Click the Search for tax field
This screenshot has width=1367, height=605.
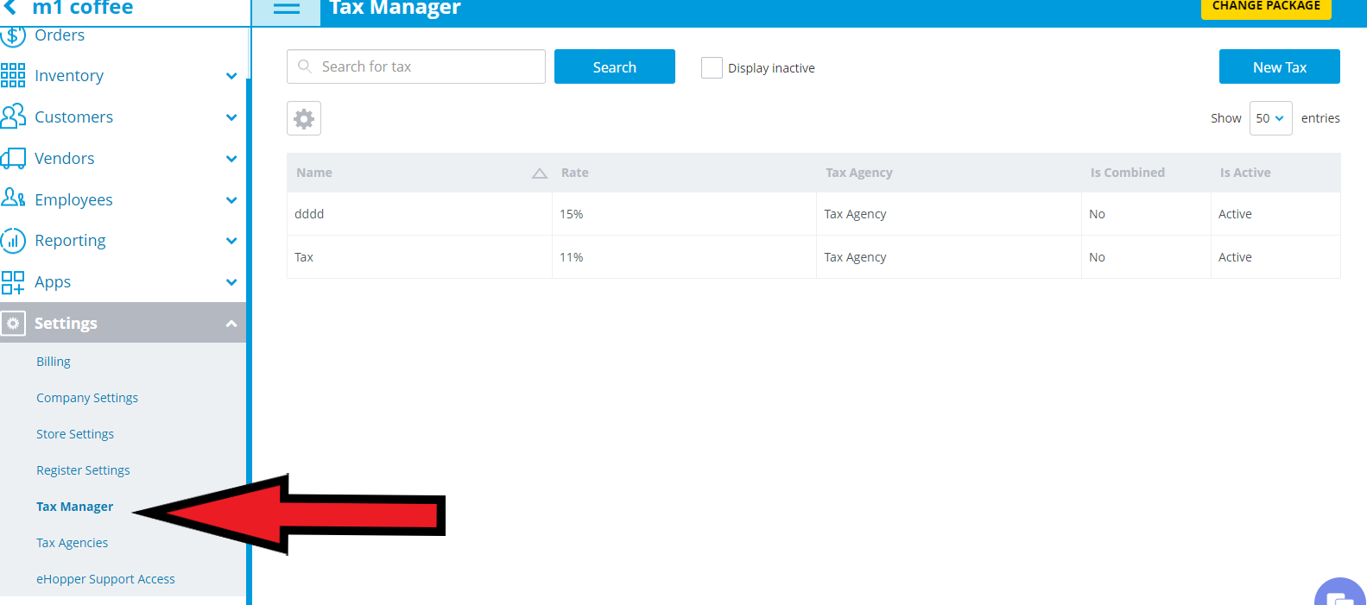(x=416, y=66)
